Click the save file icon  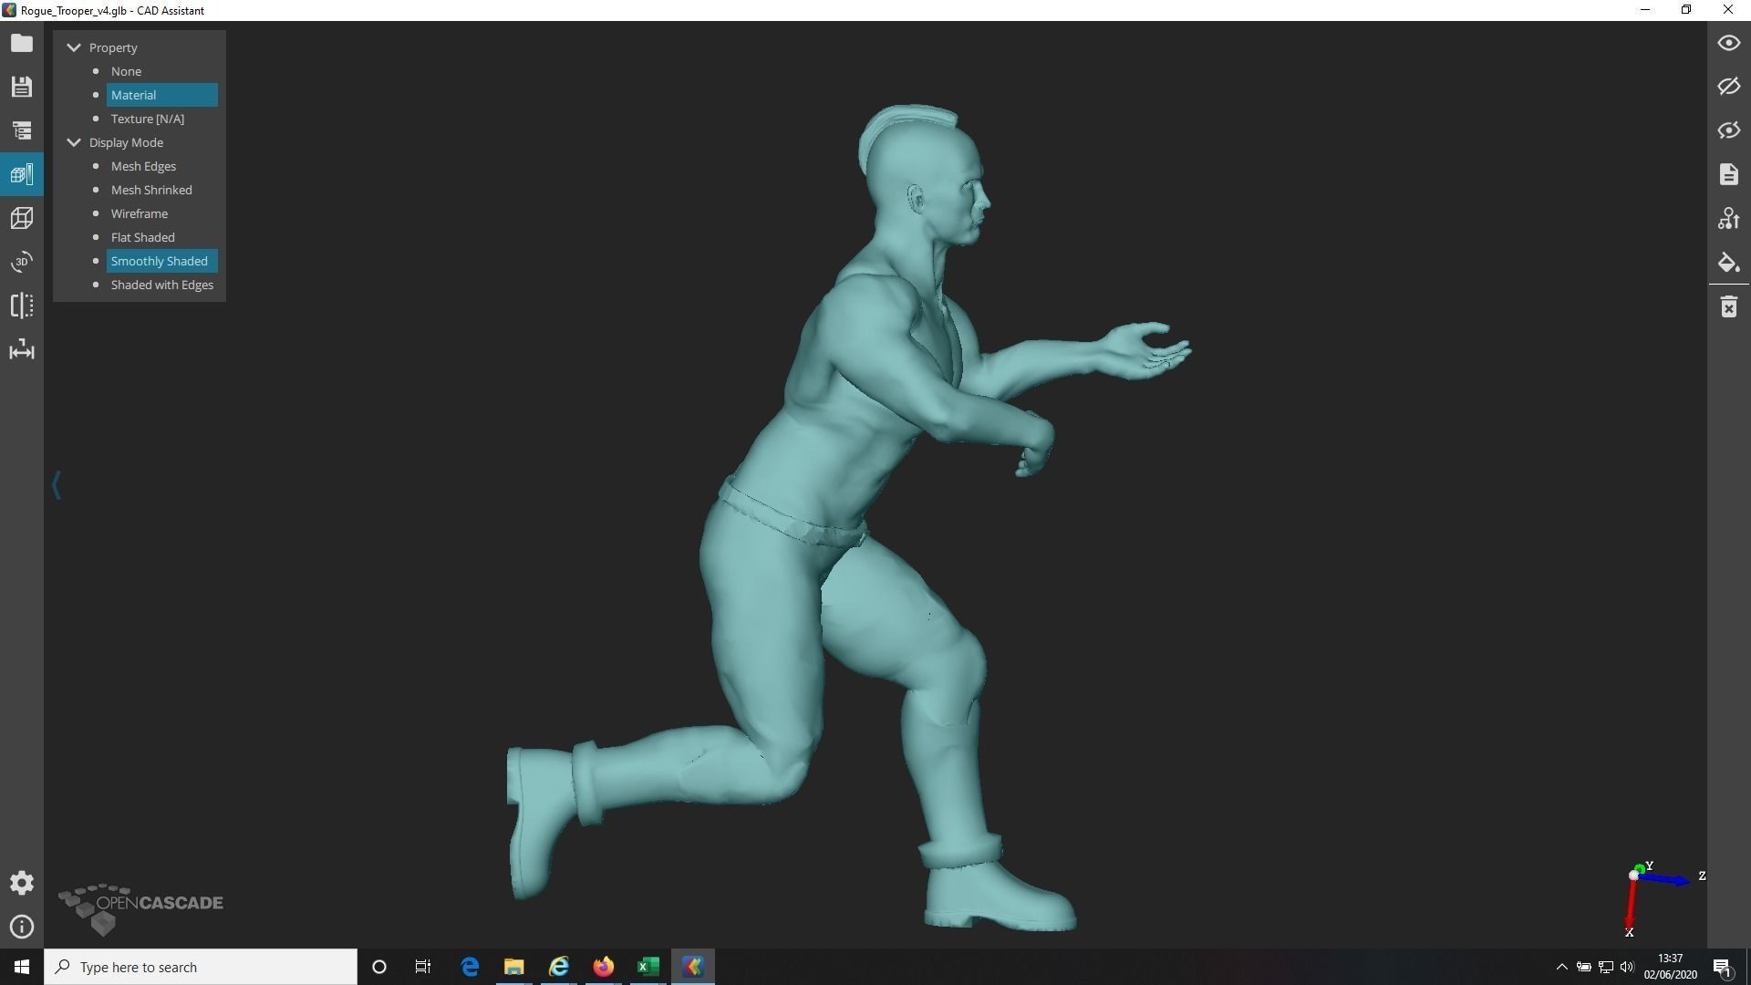pyautogui.click(x=22, y=87)
